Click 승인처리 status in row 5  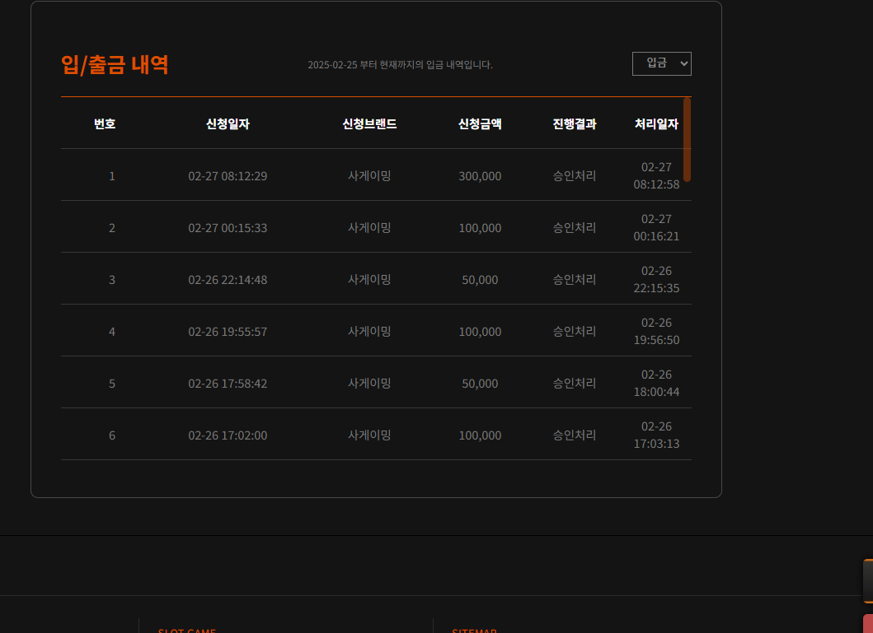pos(575,384)
